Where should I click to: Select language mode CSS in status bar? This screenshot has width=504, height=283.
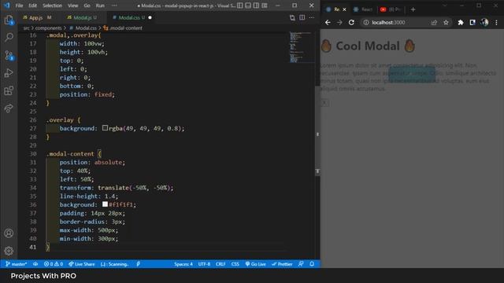click(x=235, y=264)
